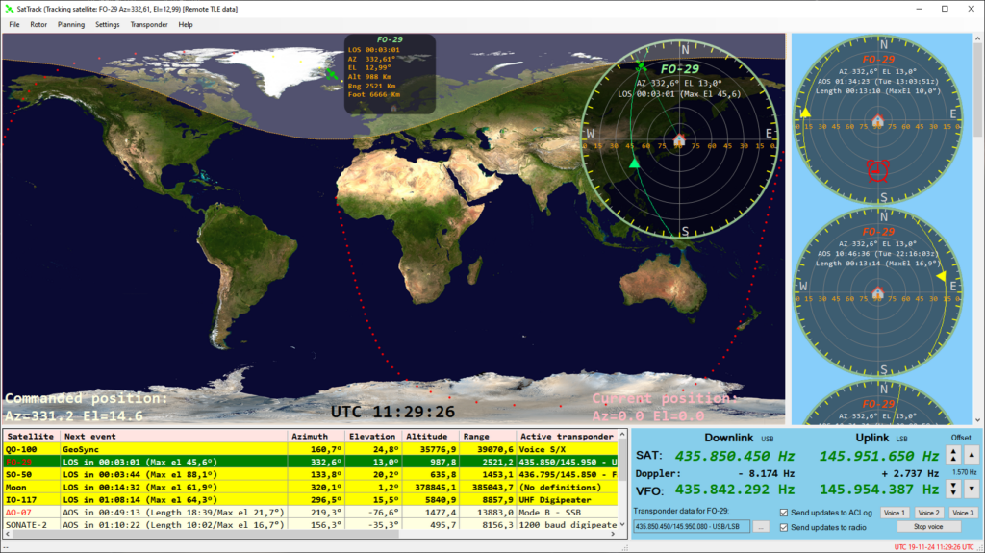Viewport: 985px width, 553px height.
Task: Click the single up-arrow offset button
Action: pos(972,455)
